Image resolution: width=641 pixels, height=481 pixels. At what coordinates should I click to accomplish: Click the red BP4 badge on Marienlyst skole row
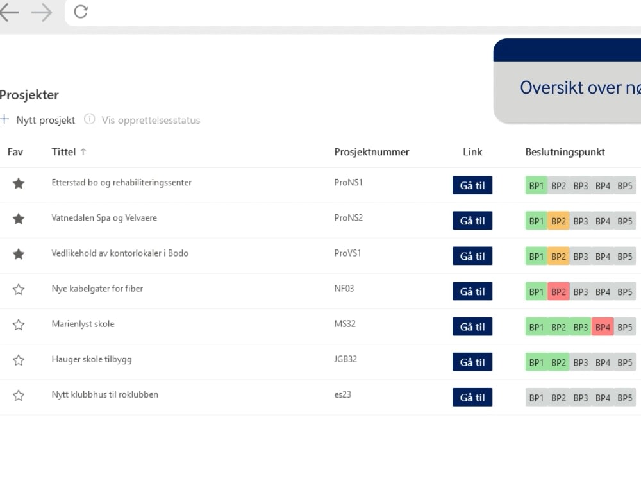[603, 326]
